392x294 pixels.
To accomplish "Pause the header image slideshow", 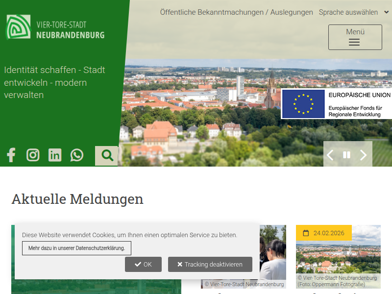I will [347, 155].
